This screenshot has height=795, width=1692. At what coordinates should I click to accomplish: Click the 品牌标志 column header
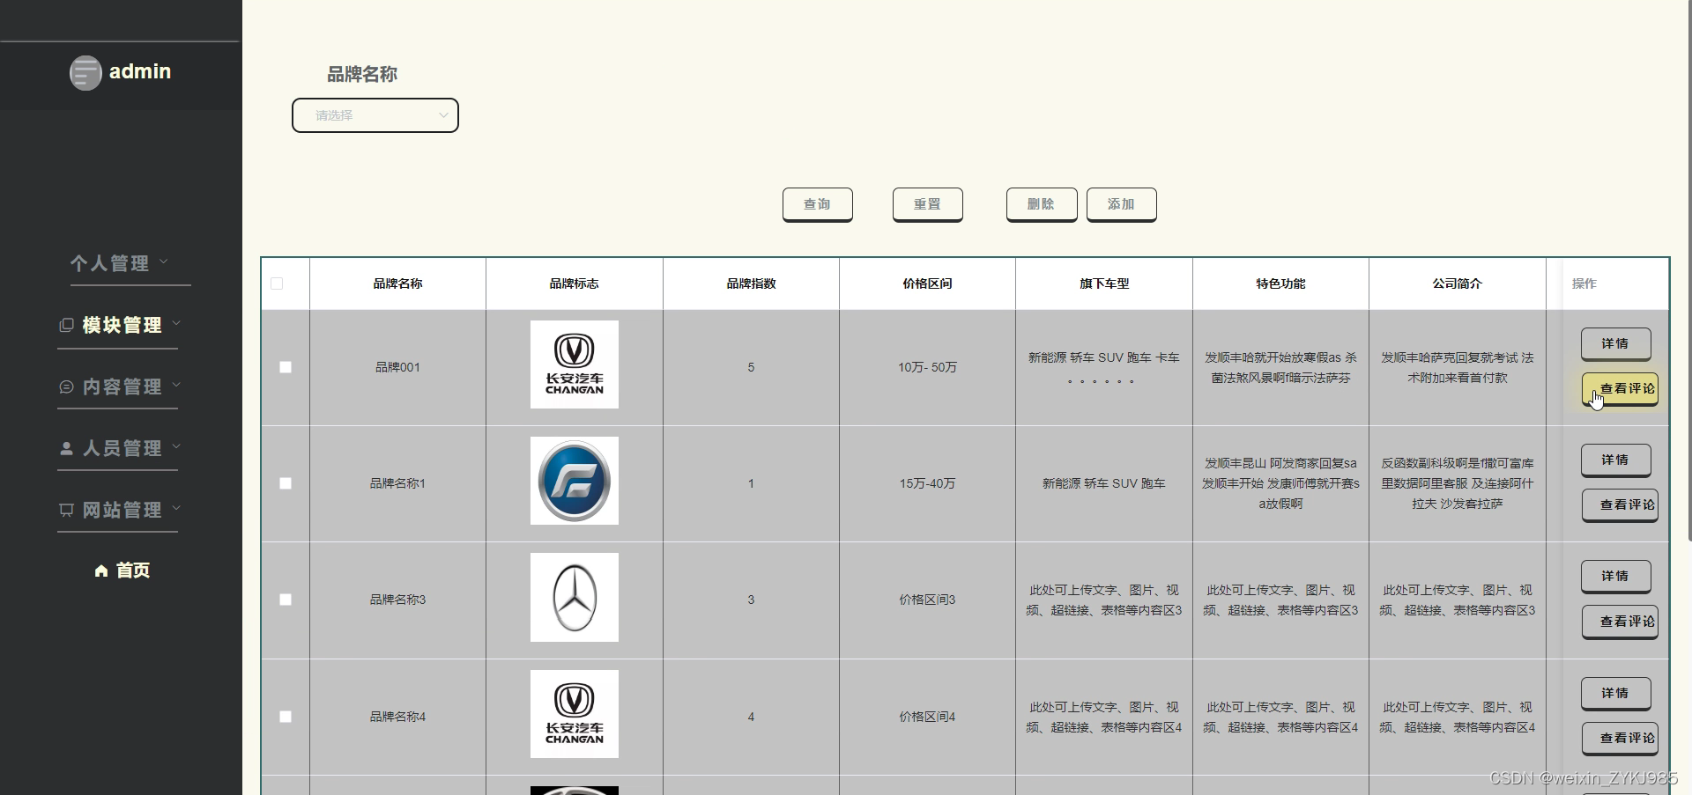[x=575, y=283]
